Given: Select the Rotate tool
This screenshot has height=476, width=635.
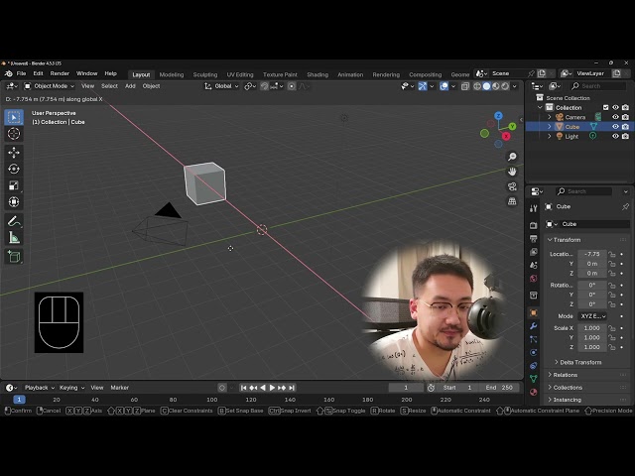Looking at the screenshot, I should pos(14,169).
